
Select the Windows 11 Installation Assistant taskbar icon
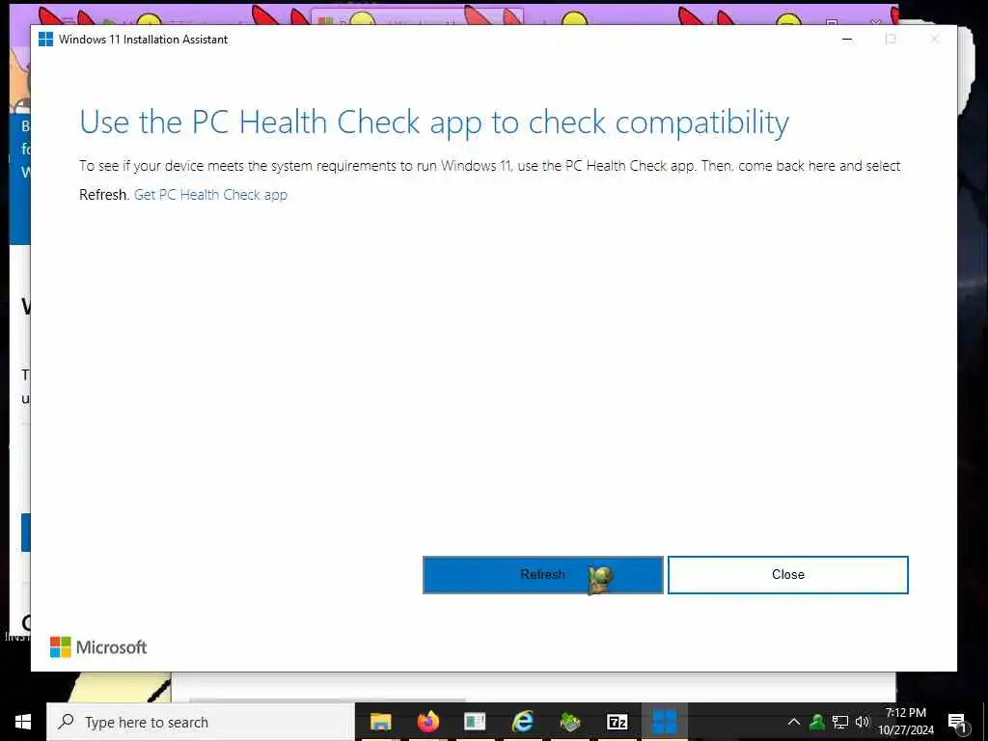[x=664, y=722]
